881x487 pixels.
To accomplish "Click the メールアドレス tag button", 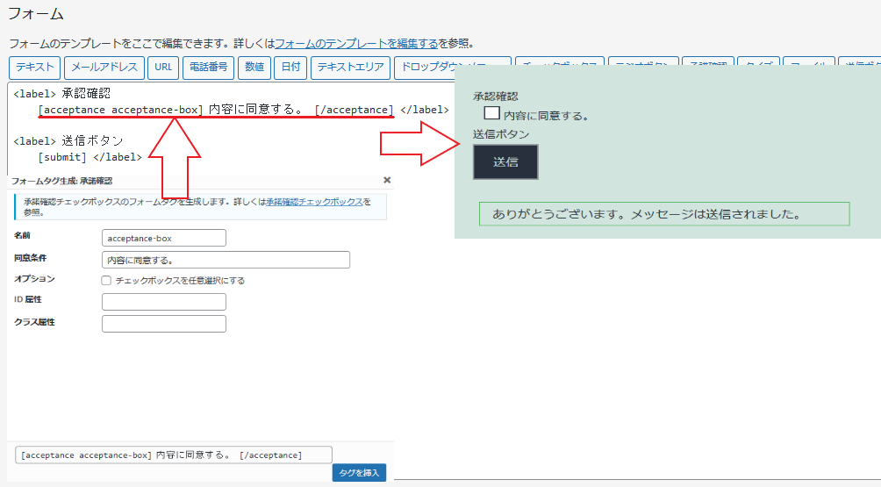I will (104, 67).
